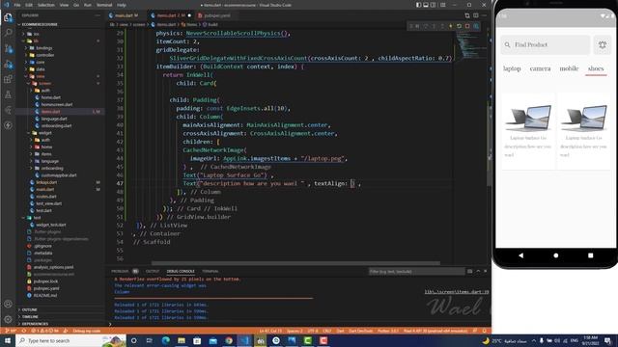Click Task View icon on taskbar
This screenshot has height=347, width=618.
(150, 340)
